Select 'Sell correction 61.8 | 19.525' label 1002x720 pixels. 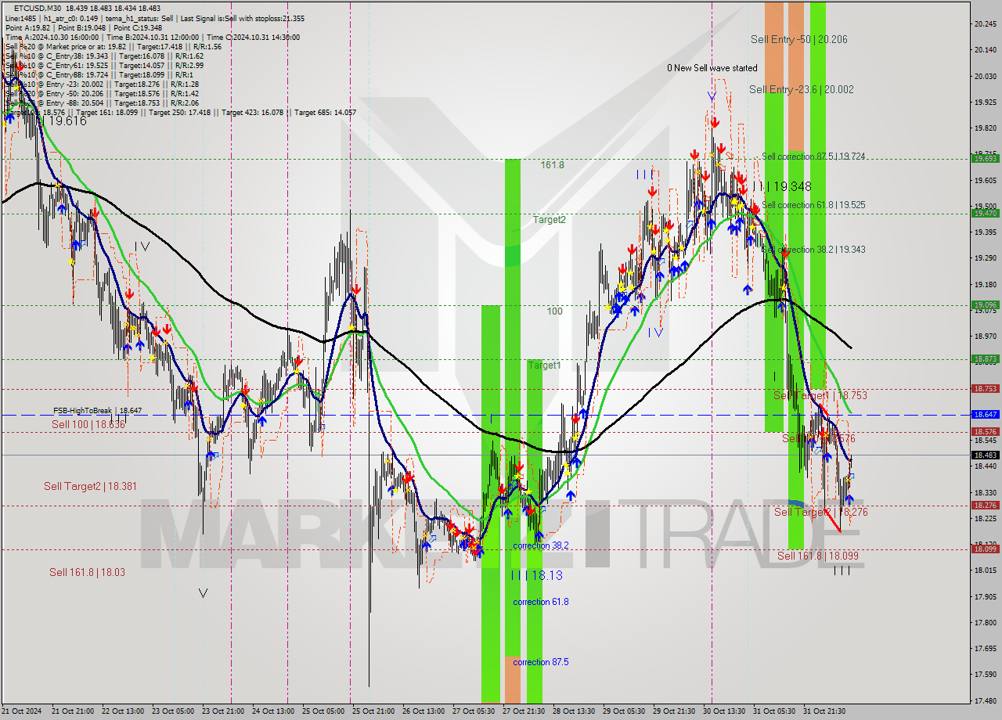(x=813, y=205)
